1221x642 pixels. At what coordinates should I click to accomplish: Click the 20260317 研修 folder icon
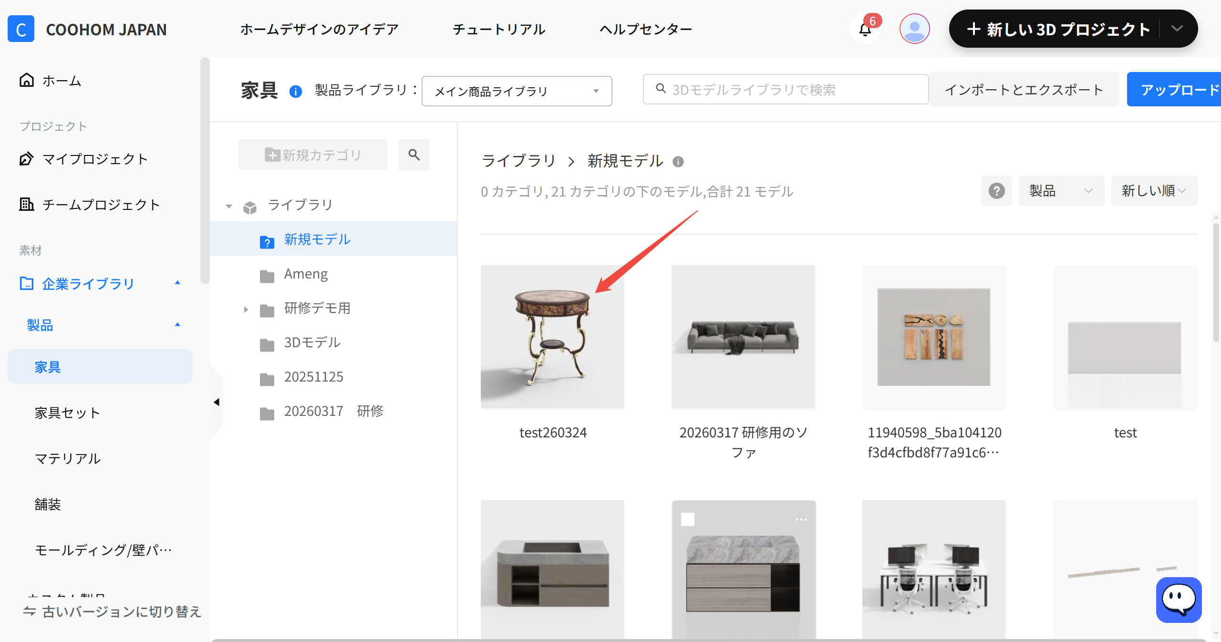[x=267, y=414]
